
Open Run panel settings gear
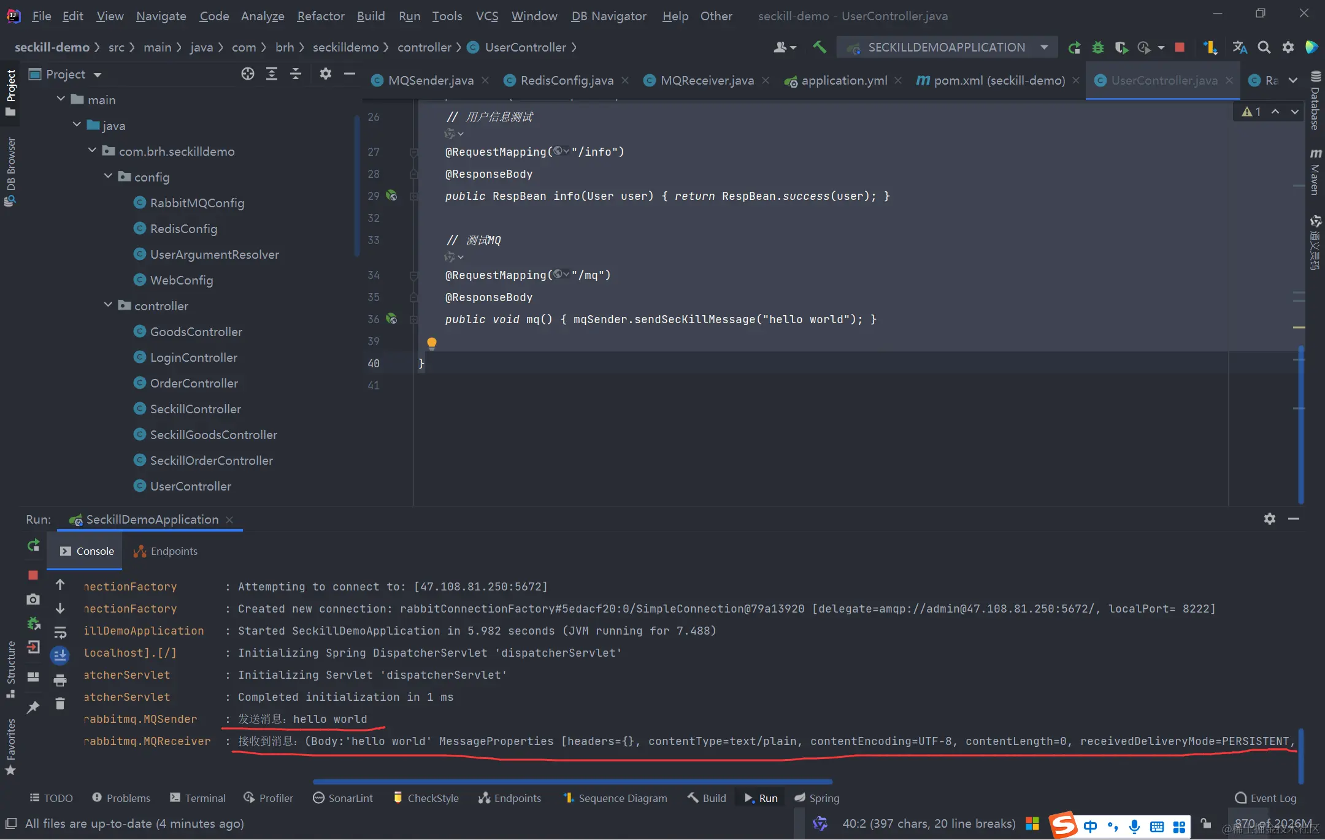point(1270,519)
